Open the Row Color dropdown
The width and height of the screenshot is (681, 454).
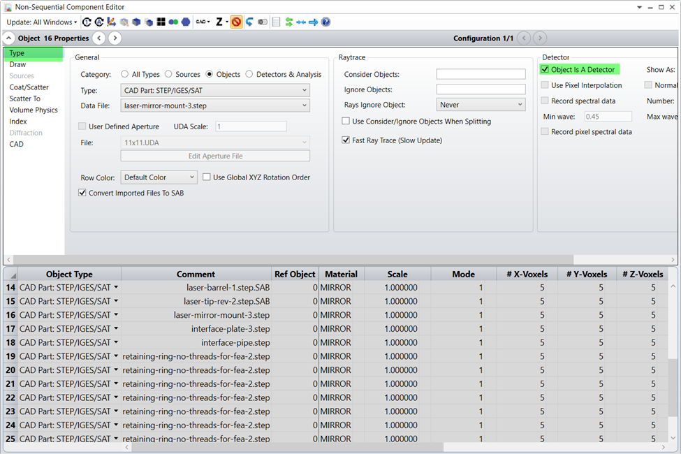159,177
